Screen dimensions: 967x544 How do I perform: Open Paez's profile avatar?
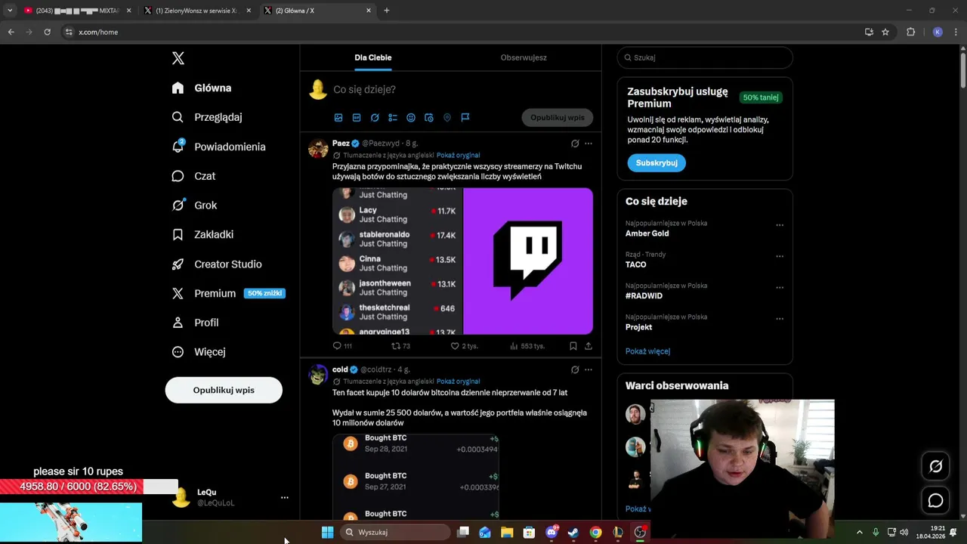pos(318,148)
